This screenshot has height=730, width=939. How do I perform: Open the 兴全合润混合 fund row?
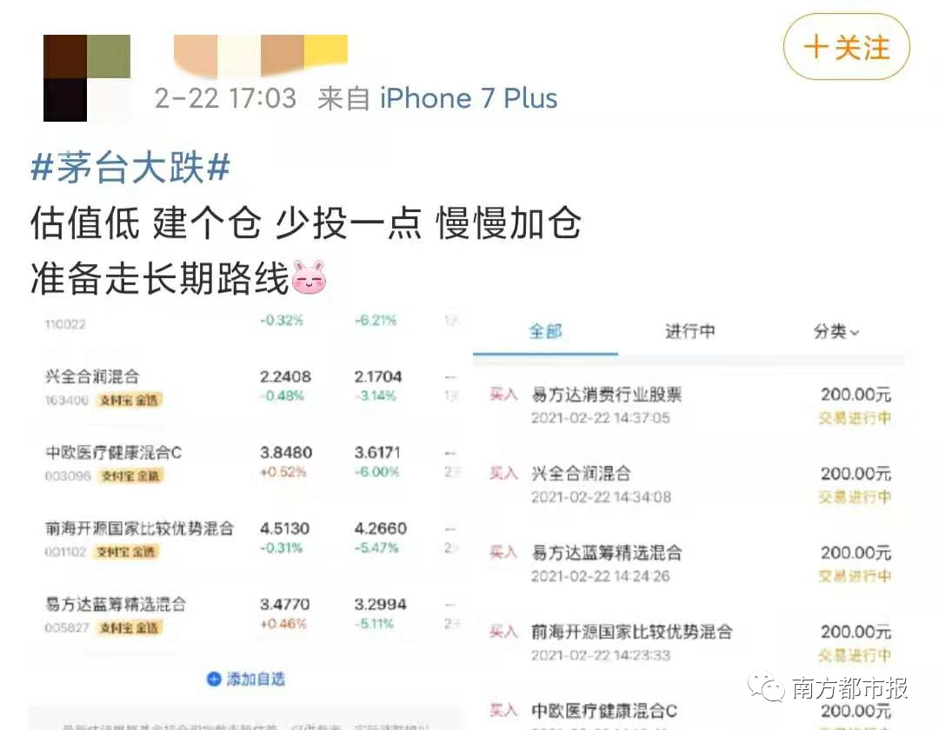coord(92,376)
